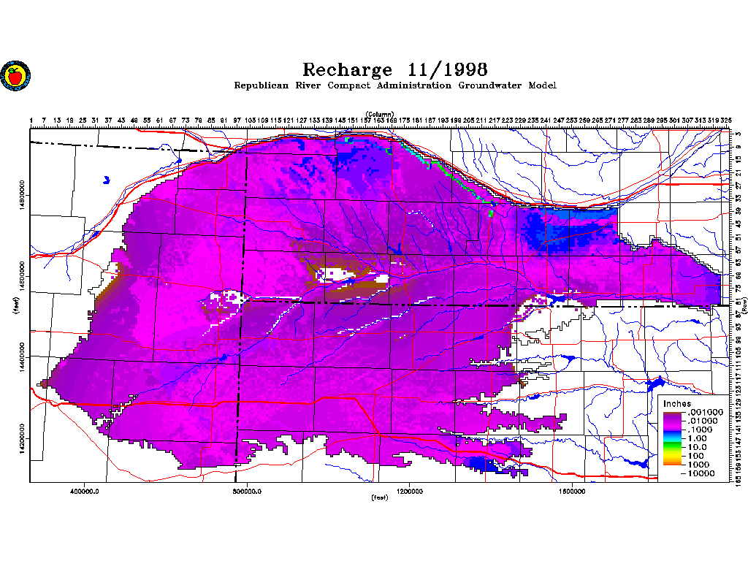Select the '10.0' legend value
Viewport: 748px width, 561px height.
click(x=697, y=447)
